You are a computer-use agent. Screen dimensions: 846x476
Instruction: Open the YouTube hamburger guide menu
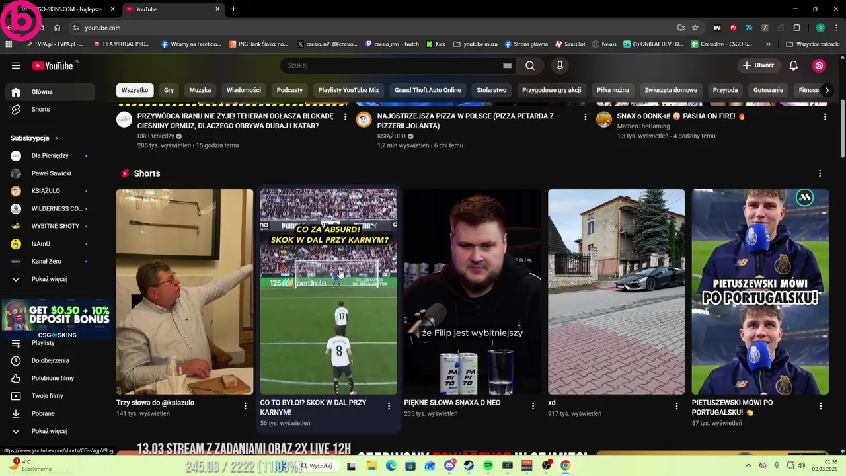[16, 65]
